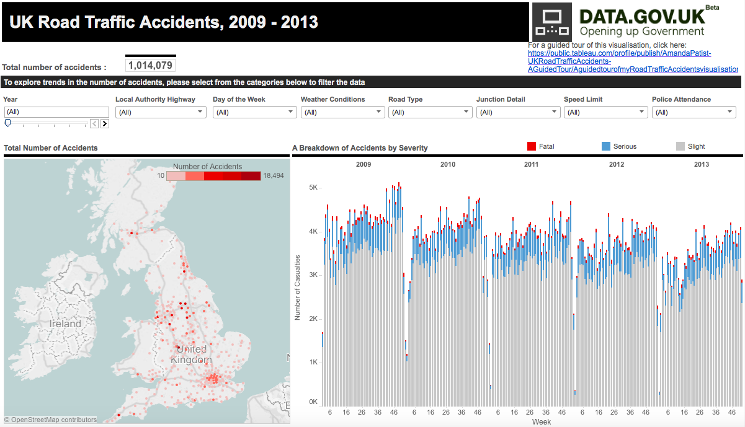Click the Fatal red legend swatch
The height and width of the screenshot is (427, 745).
click(531, 146)
